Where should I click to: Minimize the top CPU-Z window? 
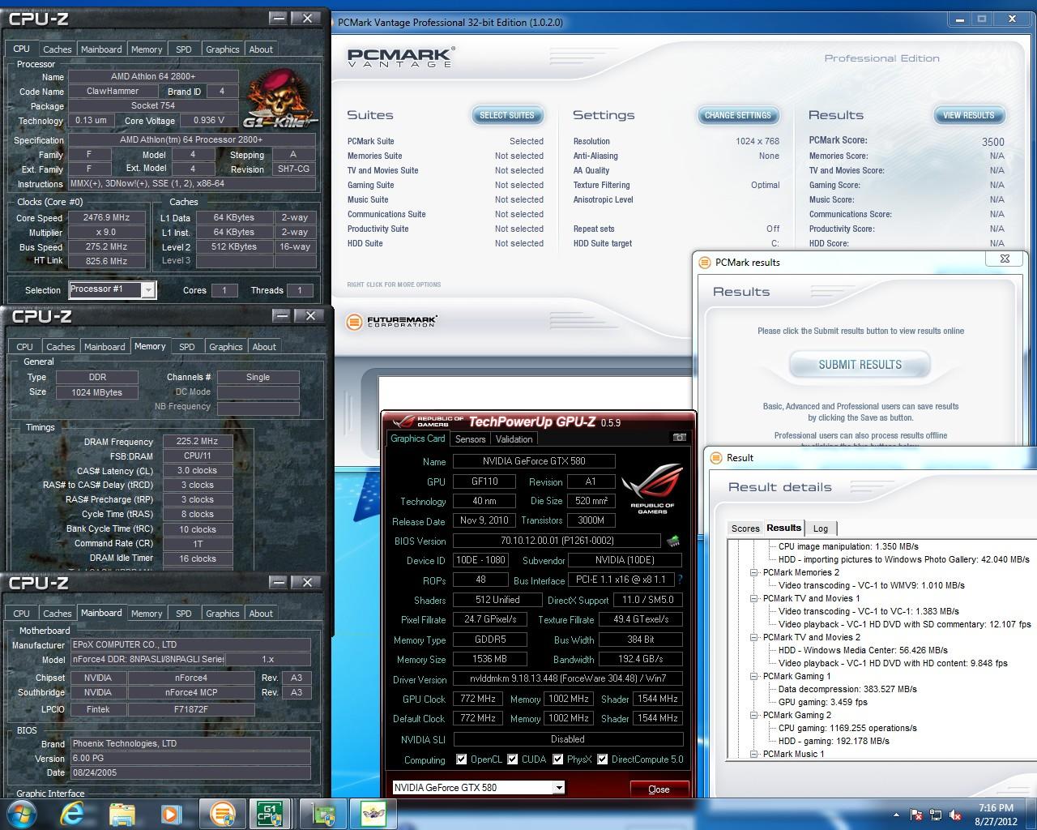[x=278, y=18]
